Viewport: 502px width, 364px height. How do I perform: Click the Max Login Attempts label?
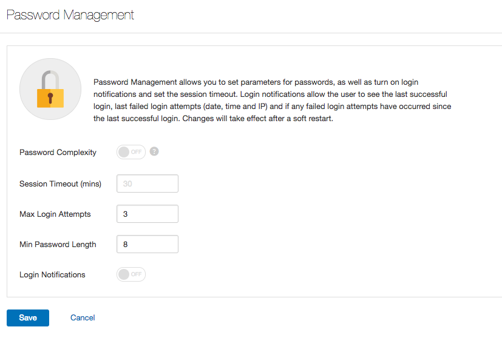coord(55,214)
